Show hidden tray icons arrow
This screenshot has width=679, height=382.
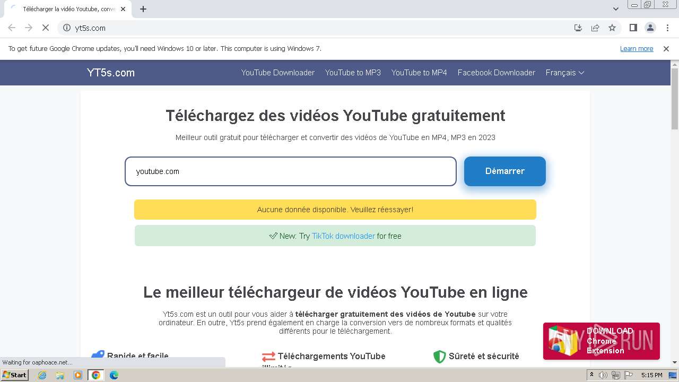pyautogui.click(x=591, y=375)
